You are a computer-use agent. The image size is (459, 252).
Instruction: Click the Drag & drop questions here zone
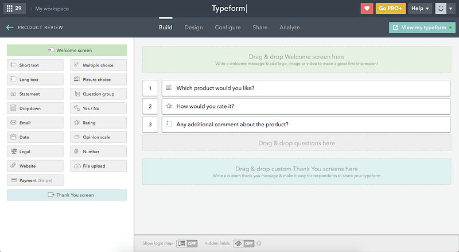(x=297, y=143)
